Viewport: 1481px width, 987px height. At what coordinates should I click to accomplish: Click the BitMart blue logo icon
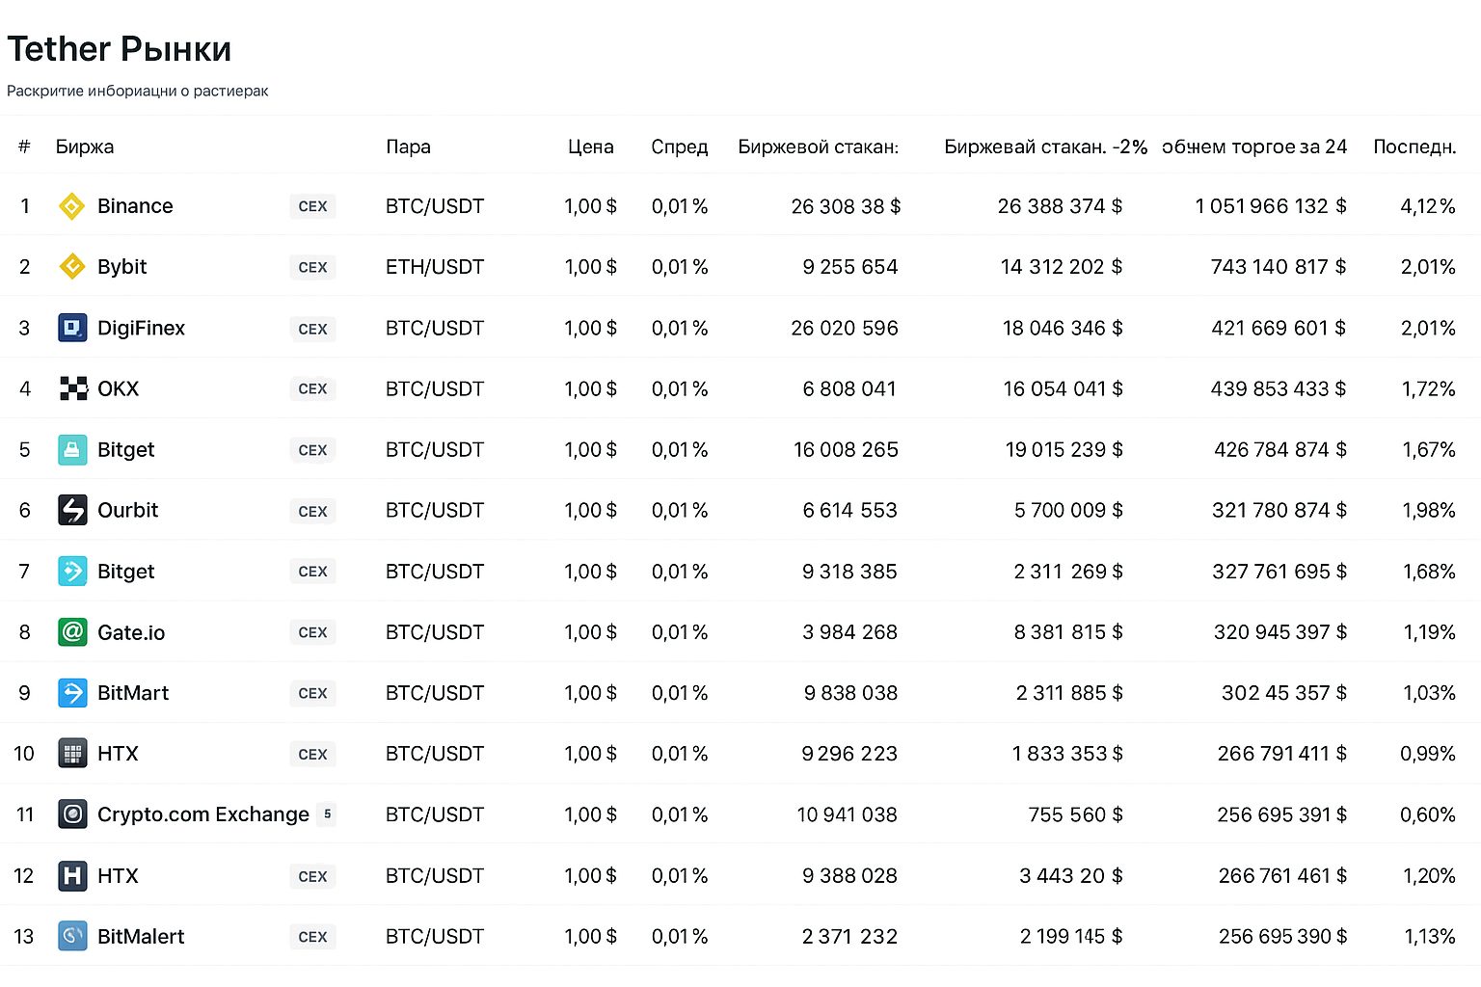[72, 693]
